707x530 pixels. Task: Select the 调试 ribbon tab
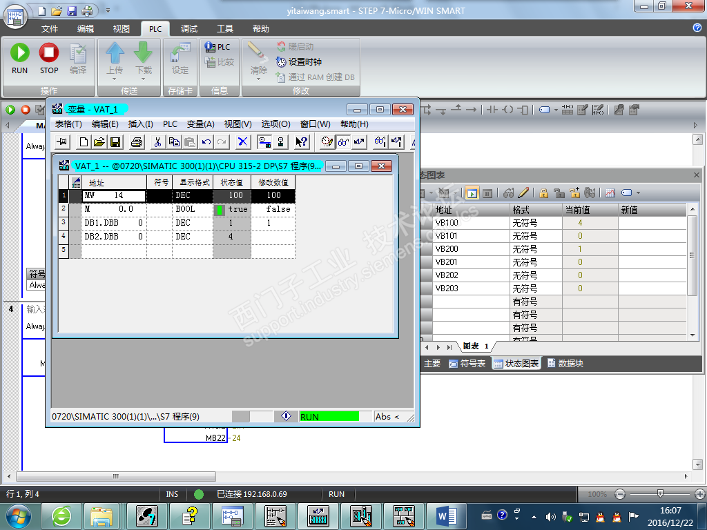click(189, 29)
